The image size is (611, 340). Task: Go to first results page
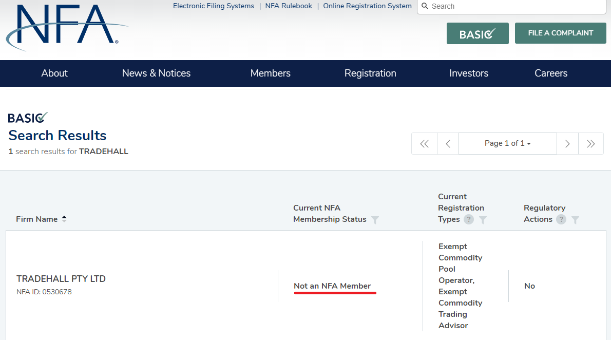tap(424, 143)
